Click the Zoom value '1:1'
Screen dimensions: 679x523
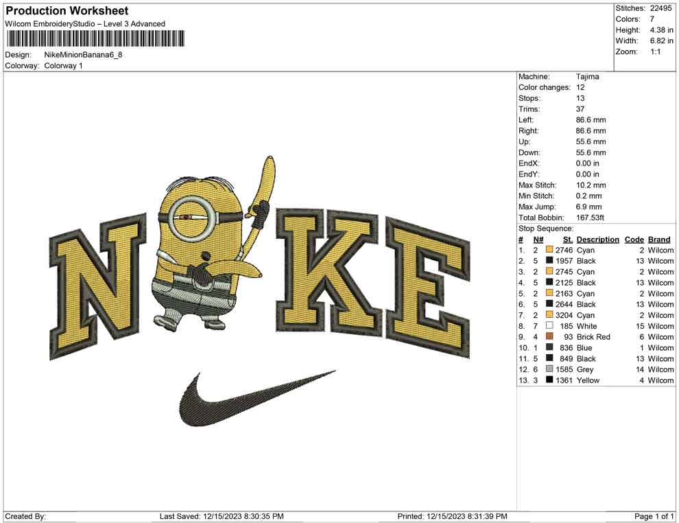point(655,51)
